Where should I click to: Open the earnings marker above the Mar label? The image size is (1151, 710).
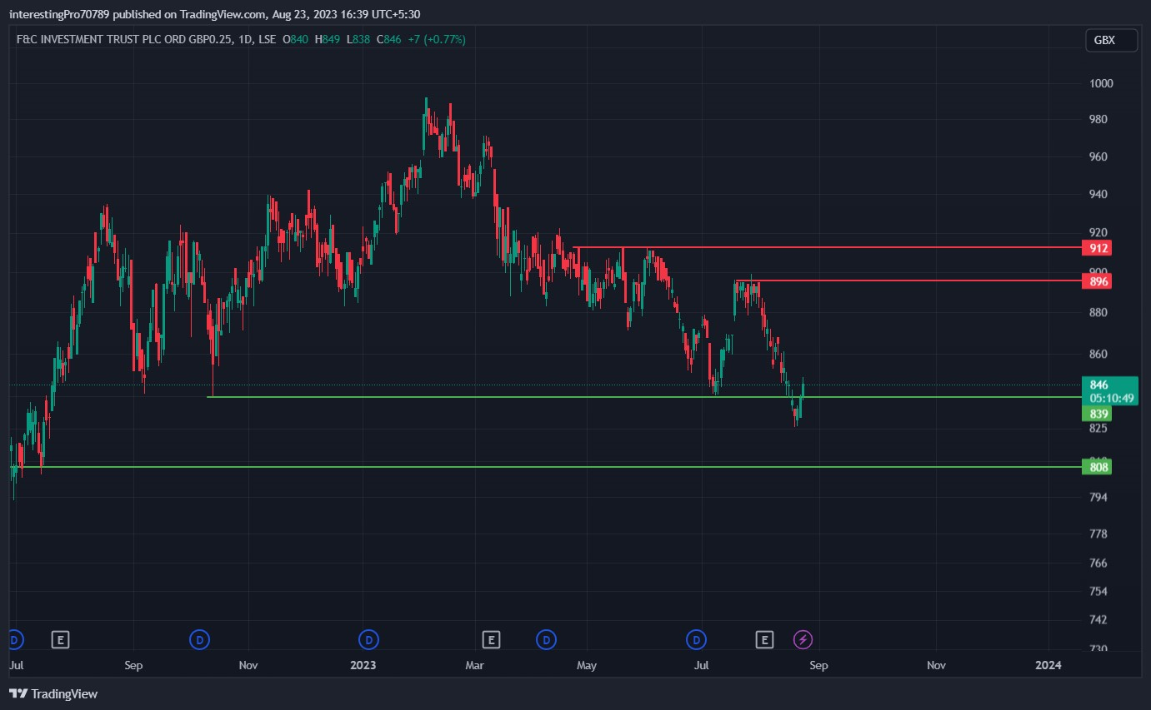click(492, 639)
